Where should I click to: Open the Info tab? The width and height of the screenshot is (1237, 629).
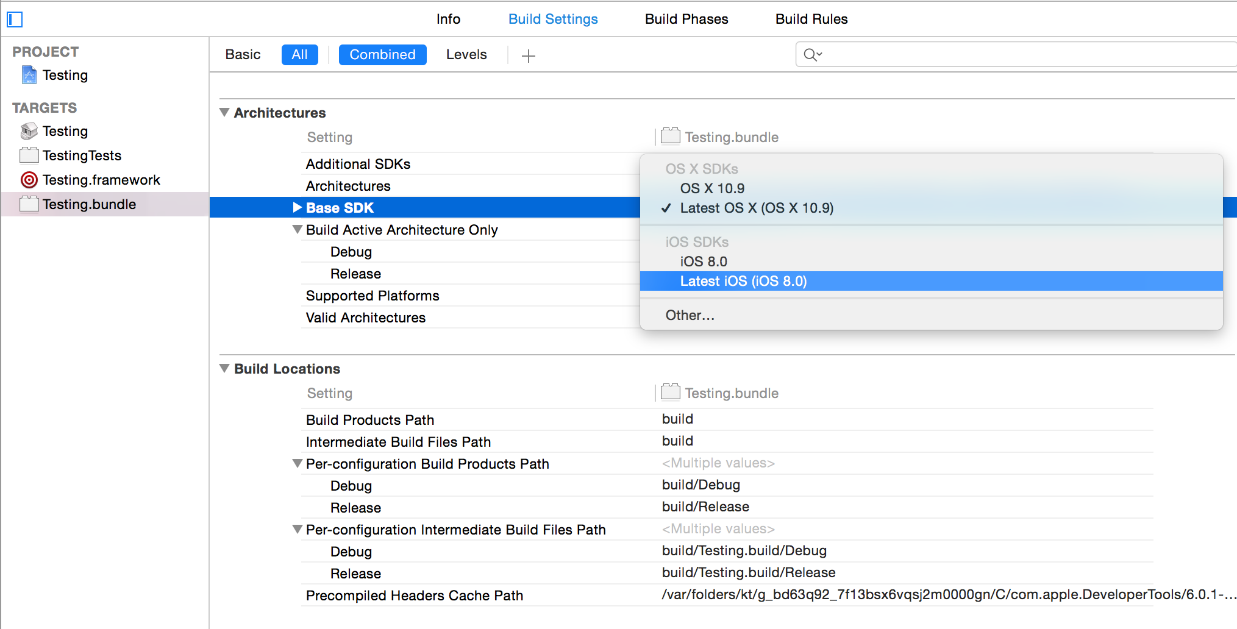pos(448,19)
